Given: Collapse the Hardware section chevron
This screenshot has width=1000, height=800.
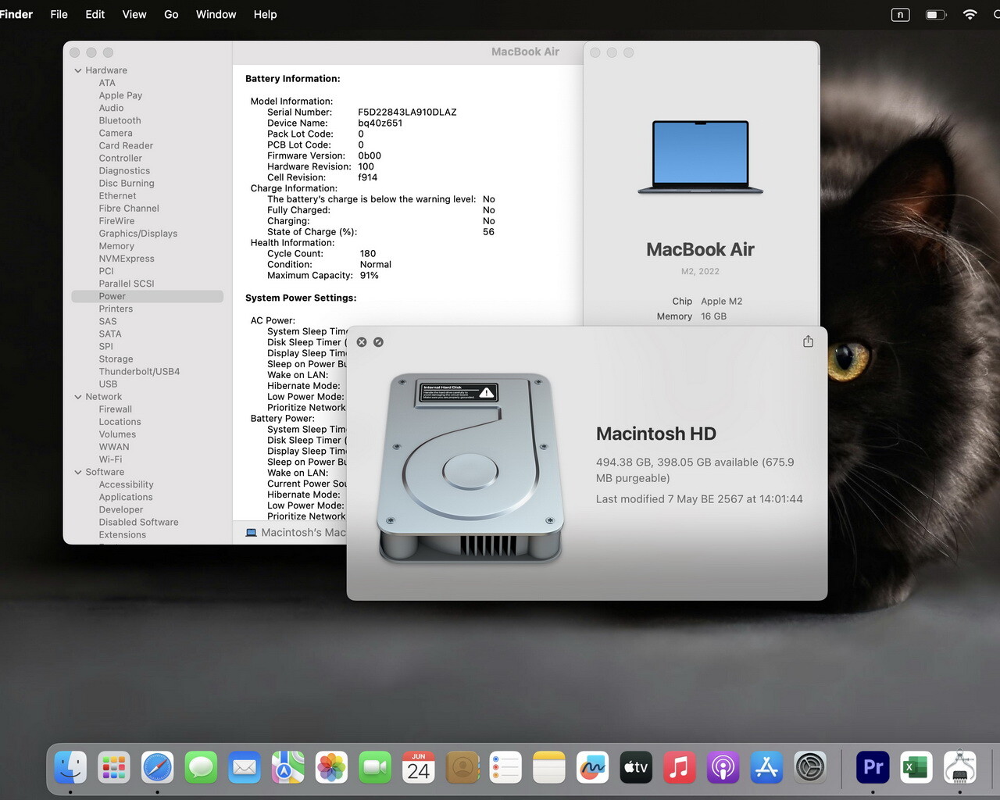Looking at the screenshot, I should click(78, 70).
